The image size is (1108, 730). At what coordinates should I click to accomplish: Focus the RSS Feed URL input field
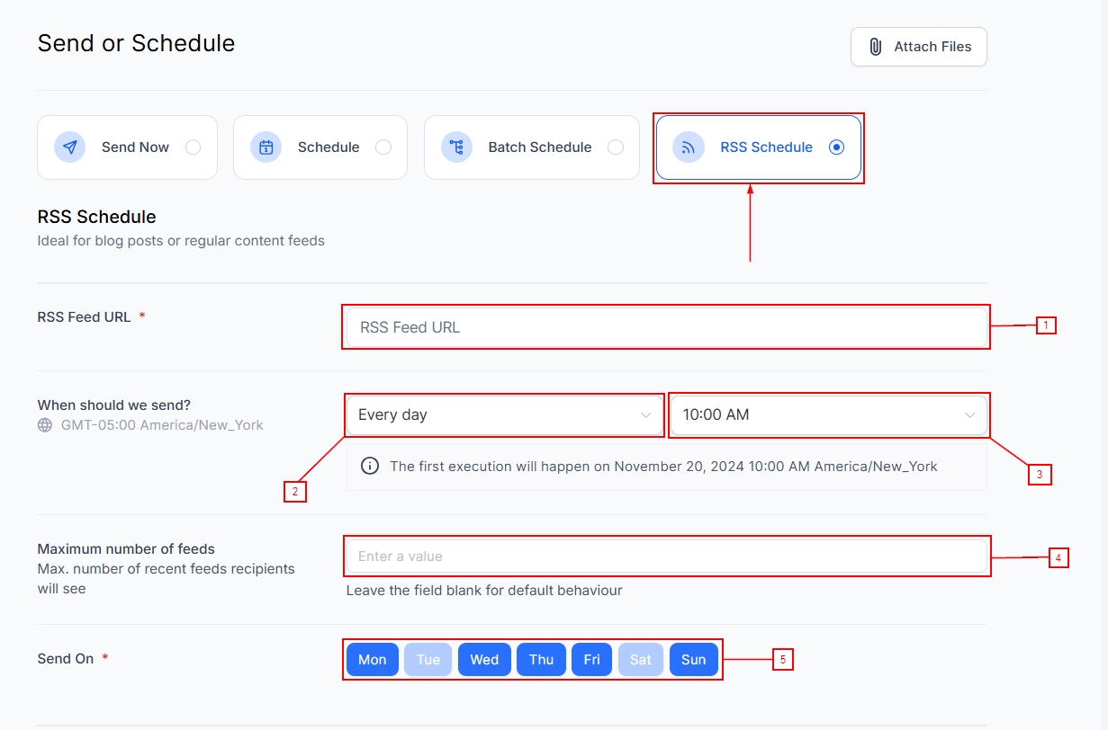coord(667,327)
